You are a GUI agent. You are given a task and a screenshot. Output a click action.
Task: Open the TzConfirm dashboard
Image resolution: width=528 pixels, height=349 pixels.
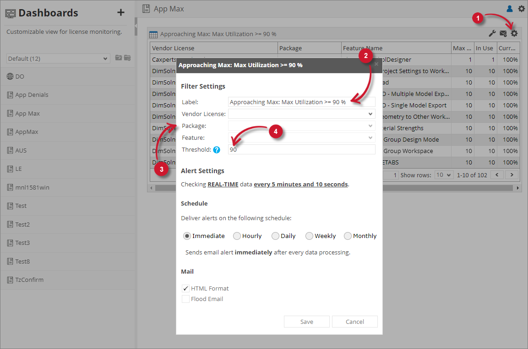(67, 280)
